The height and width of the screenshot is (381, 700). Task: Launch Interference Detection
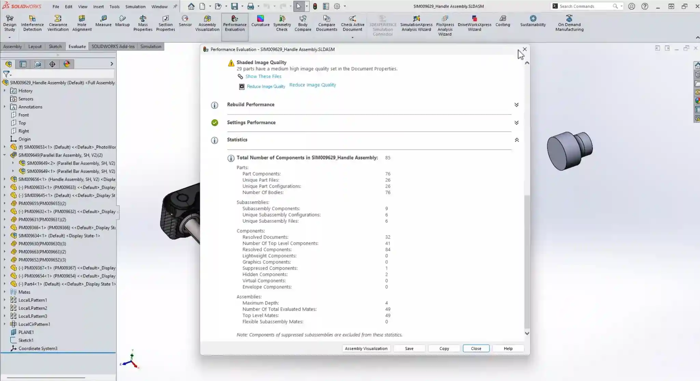point(32,23)
